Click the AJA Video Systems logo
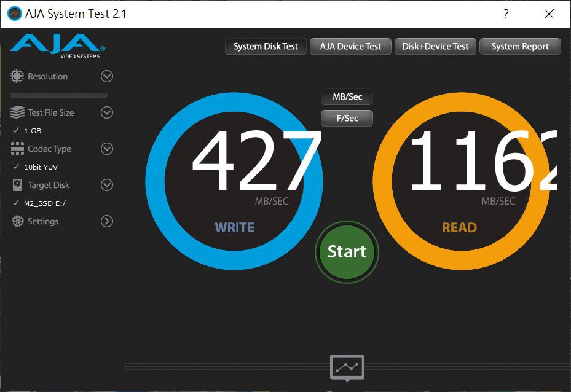Viewport: 571px width, 392px height. pyautogui.click(x=58, y=46)
